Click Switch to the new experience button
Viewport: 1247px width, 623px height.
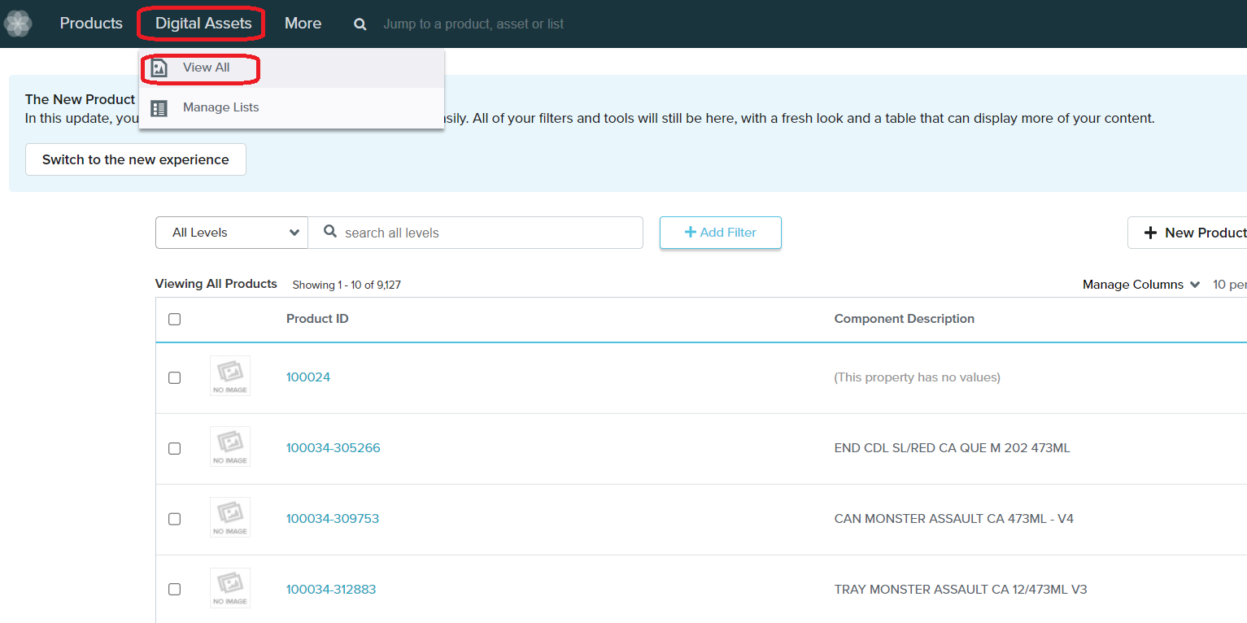tap(136, 159)
